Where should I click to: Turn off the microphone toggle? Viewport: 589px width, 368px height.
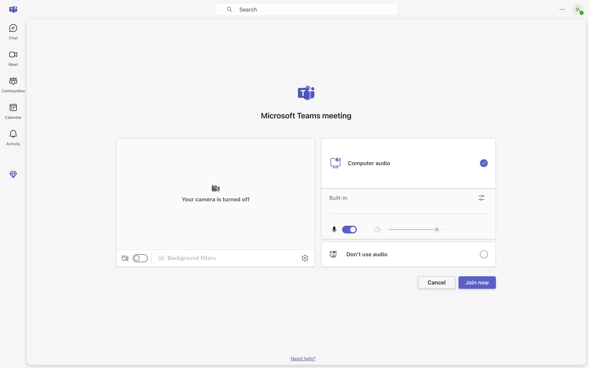(x=349, y=230)
